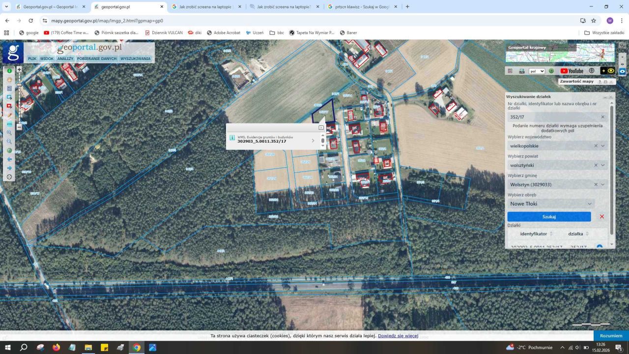Image resolution: width=629 pixels, height=354 pixels.
Task: Open the Dziennik VULCAN bookmark
Action: pyautogui.click(x=164, y=32)
